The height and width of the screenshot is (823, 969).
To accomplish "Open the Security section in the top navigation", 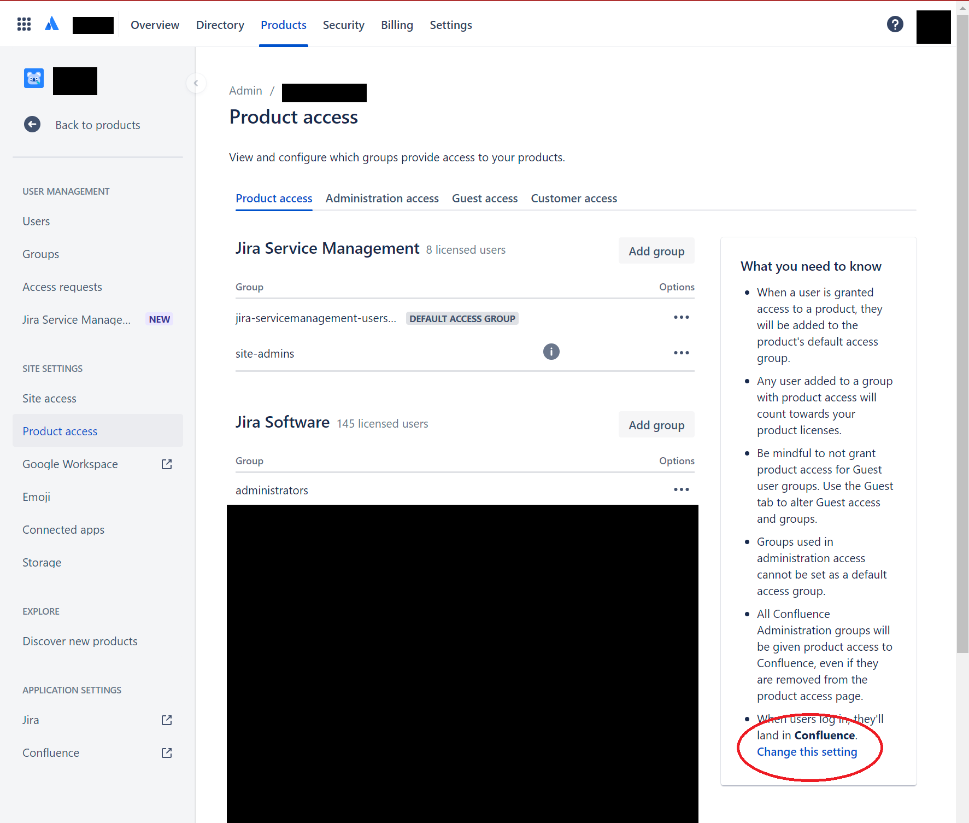I will coord(343,25).
